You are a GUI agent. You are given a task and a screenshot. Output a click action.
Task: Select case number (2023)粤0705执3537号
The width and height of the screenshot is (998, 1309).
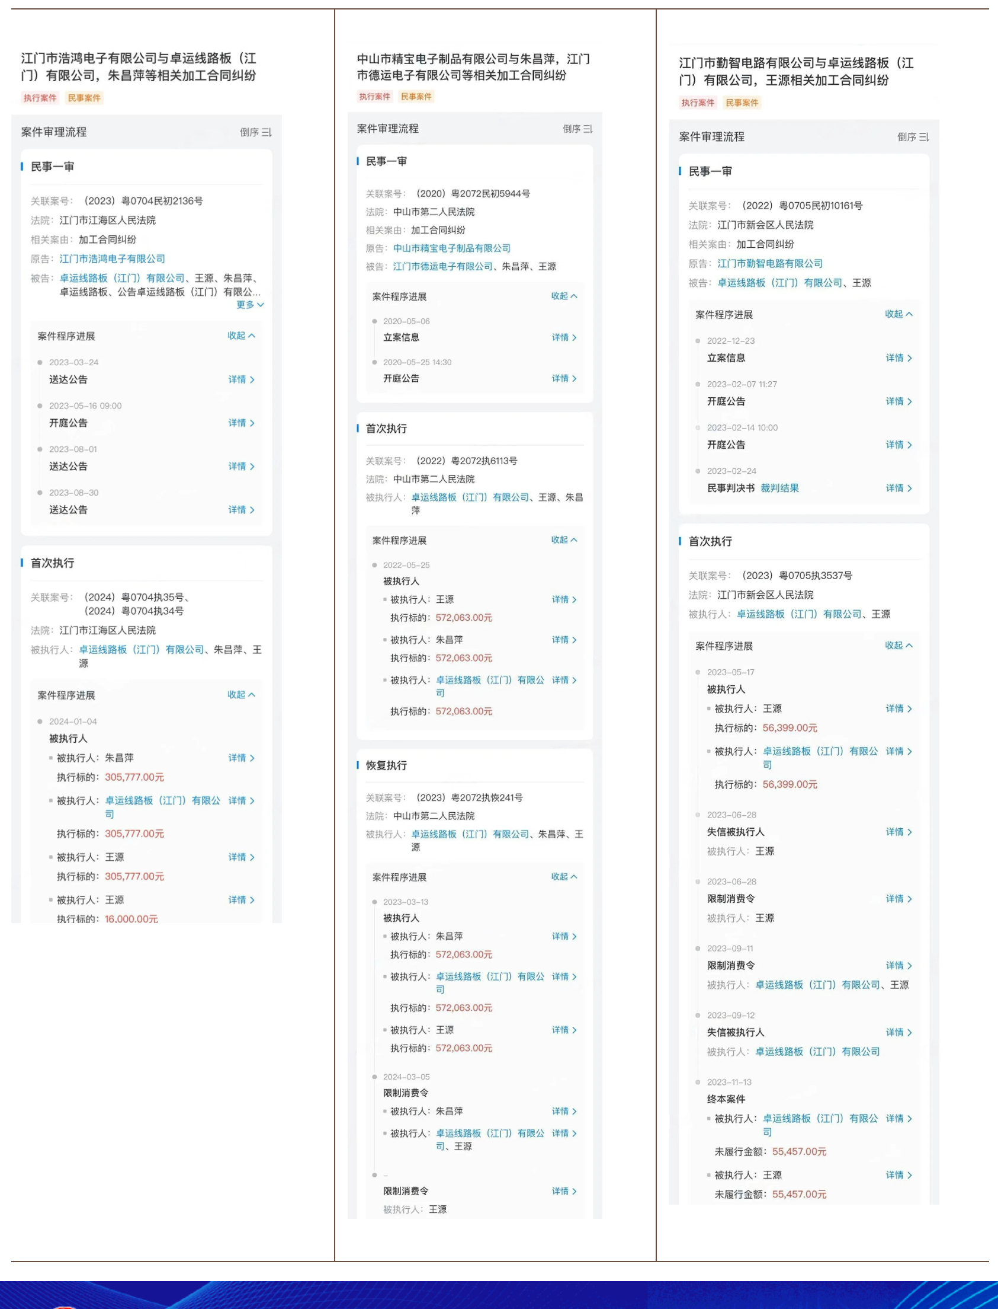[797, 576]
